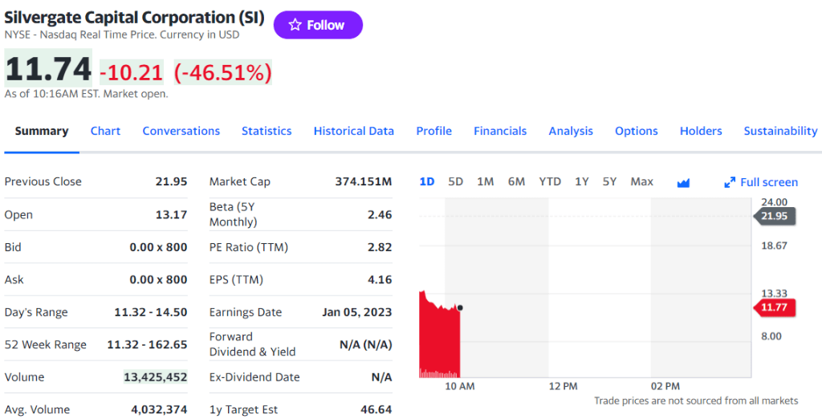This screenshot has height=419, width=822.
Task: Click the 52 Week Range value
Action: (x=147, y=344)
